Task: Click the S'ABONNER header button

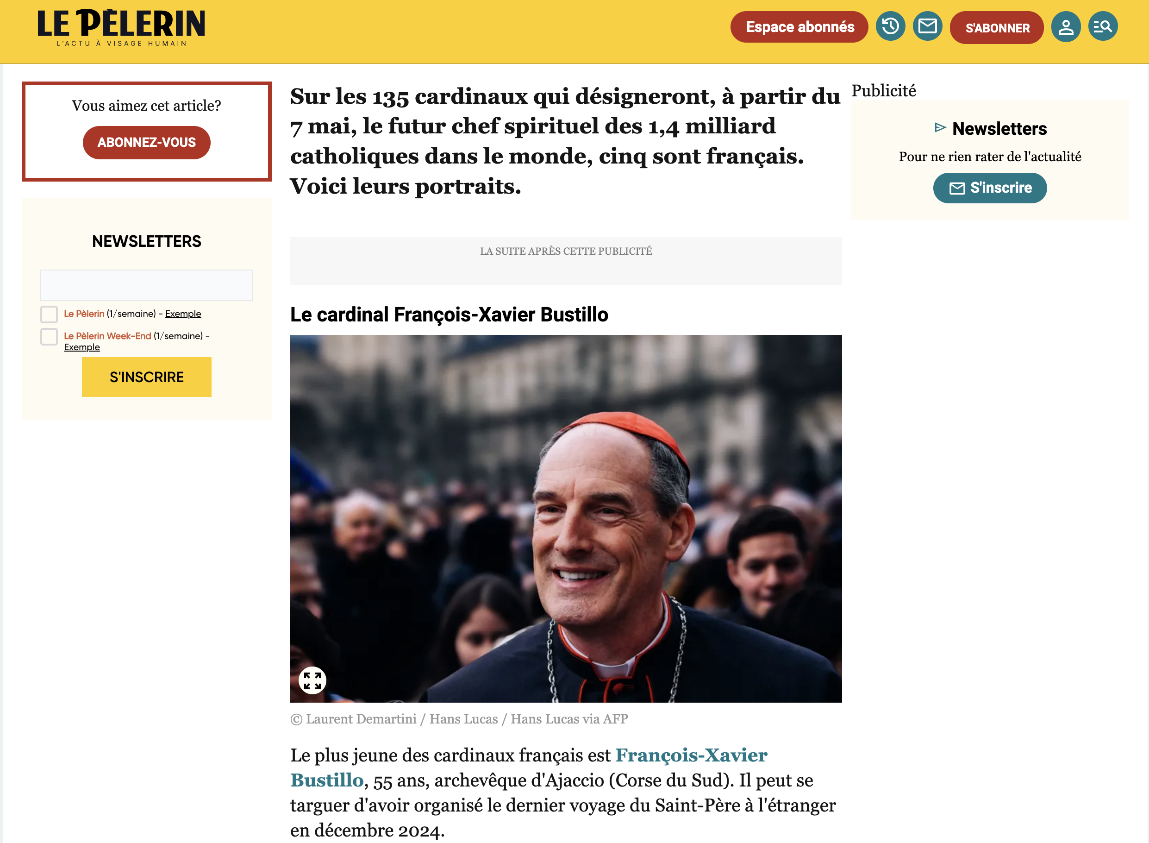Action: click(x=997, y=27)
